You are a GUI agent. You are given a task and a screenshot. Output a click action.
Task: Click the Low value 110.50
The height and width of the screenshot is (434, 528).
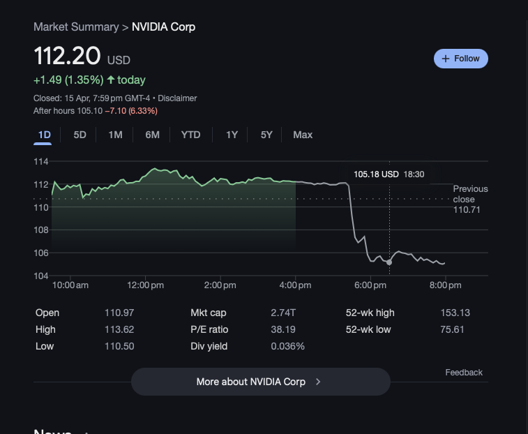click(119, 346)
